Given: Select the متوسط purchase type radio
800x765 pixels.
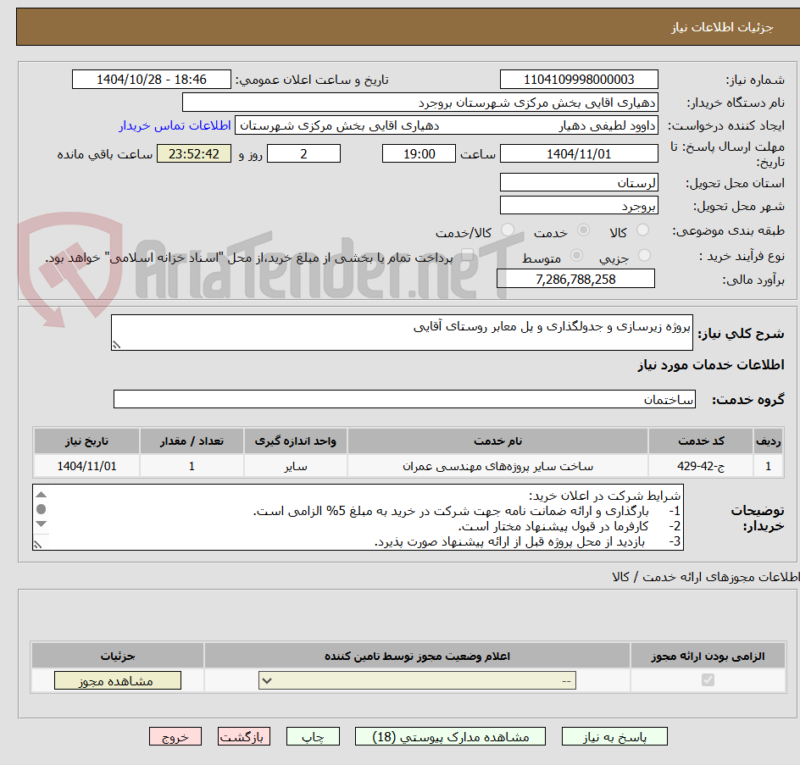Looking at the screenshot, I should click(x=576, y=255).
